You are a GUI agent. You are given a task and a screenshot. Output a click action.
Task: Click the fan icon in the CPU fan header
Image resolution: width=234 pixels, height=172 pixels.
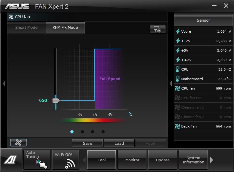pos(11,17)
